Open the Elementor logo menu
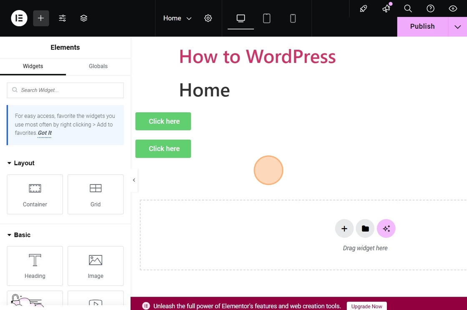The width and height of the screenshot is (467, 310). pyautogui.click(x=19, y=18)
